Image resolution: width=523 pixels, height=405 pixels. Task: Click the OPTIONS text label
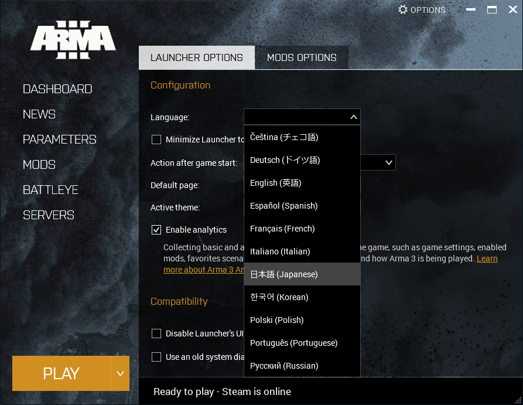point(428,10)
